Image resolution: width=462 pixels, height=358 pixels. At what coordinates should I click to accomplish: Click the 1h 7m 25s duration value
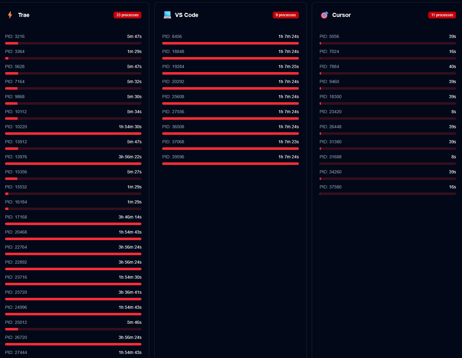(x=289, y=66)
